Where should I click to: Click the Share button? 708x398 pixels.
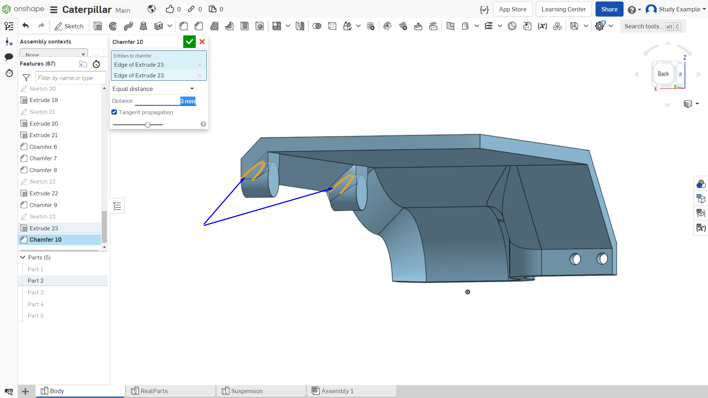coord(609,9)
